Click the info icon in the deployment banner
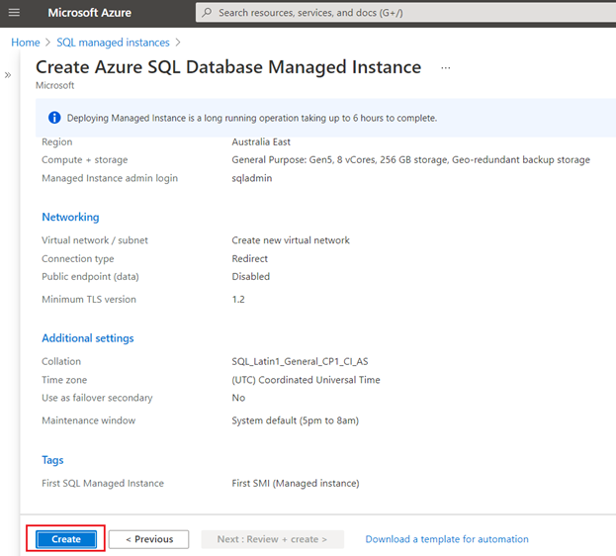The height and width of the screenshot is (556, 616). click(x=53, y=118)
